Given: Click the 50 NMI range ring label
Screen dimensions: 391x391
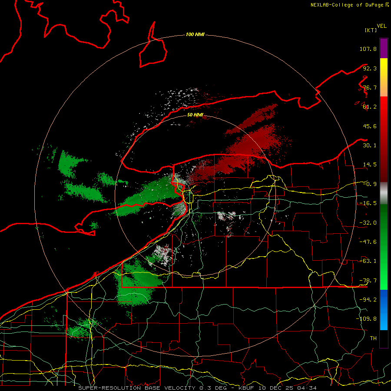Looking at the screenshot, I should 195,115.
